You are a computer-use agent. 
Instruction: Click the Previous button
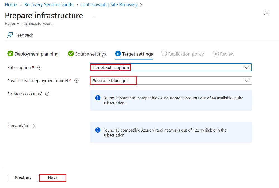(x=23, y=178)
